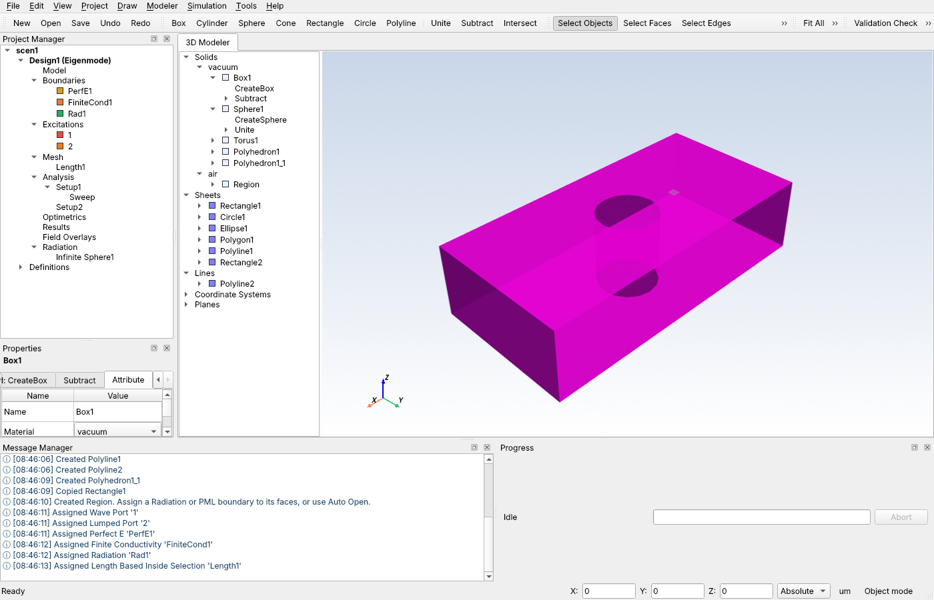
Task: Switch to the CreateBox properties tab
Action: 27,380
